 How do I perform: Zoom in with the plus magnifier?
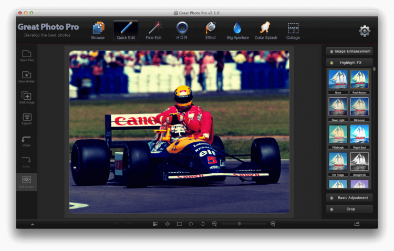coord(273,224)
